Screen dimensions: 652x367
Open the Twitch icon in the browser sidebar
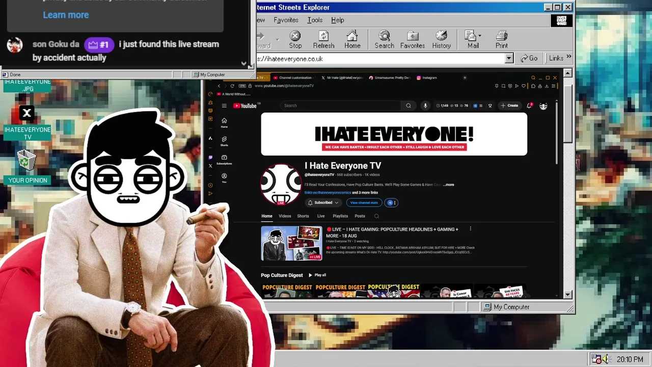tap(210, 158)
